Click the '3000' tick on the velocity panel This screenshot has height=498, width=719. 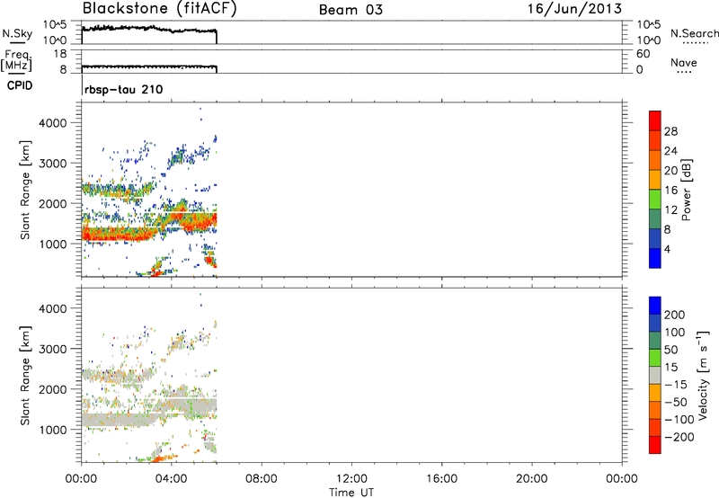pos(53,349)
